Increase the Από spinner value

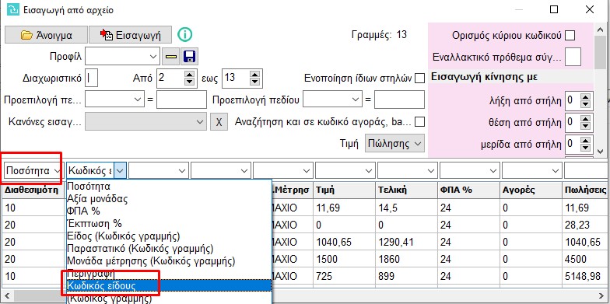pyautogui.click(x=190, y=74)
